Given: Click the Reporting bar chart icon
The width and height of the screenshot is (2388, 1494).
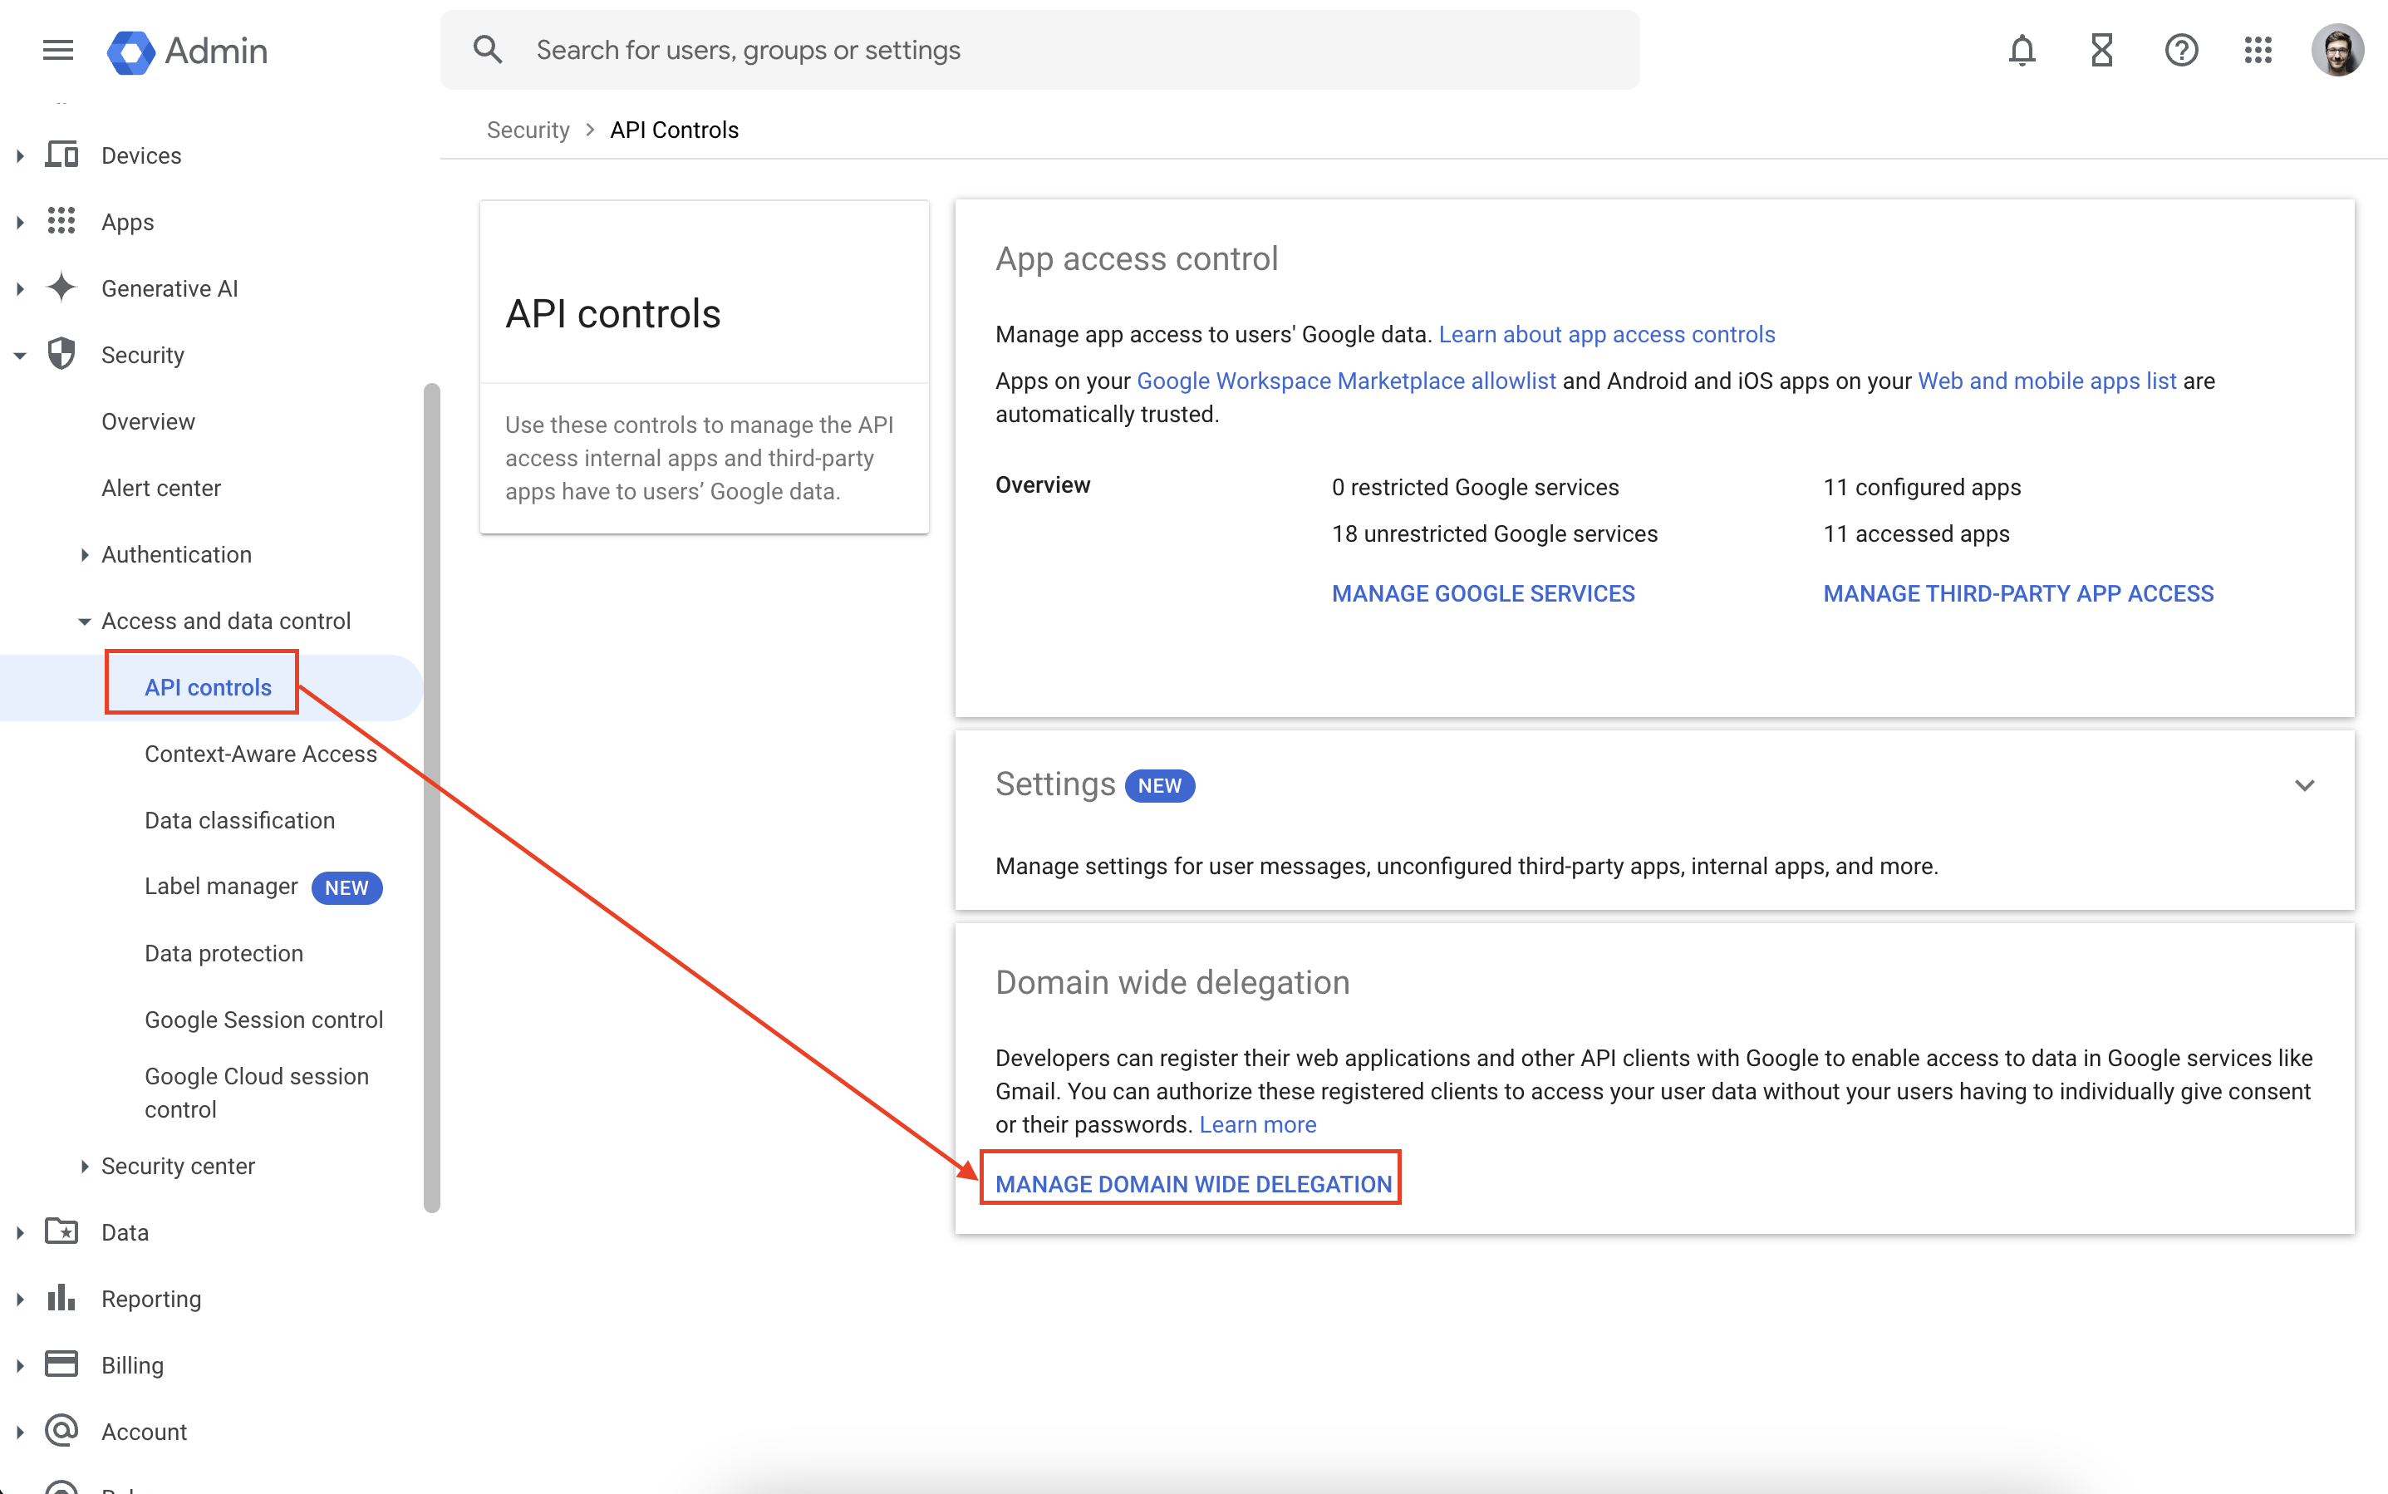Looking at the screenshot, I should [61, 1297].
